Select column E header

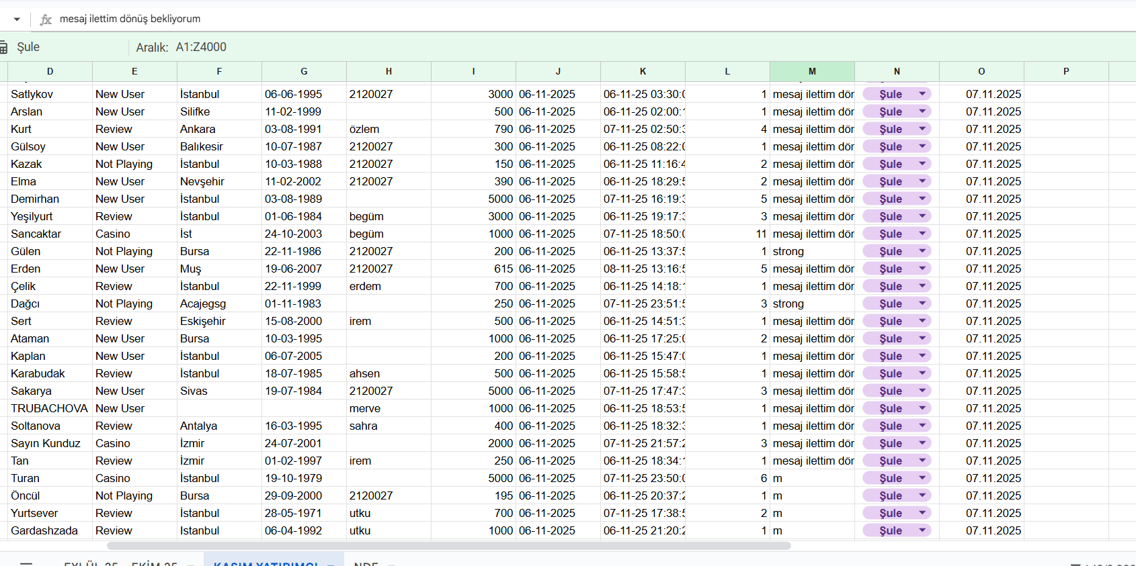click(134, 71)
